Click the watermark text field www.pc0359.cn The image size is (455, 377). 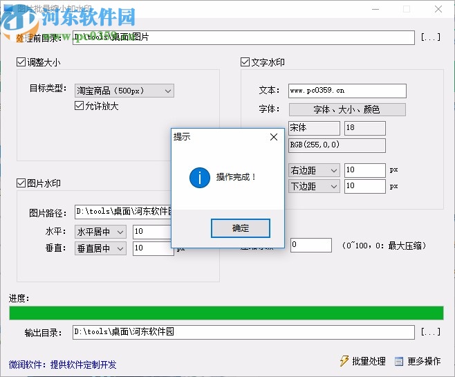(x=347, y=91)
